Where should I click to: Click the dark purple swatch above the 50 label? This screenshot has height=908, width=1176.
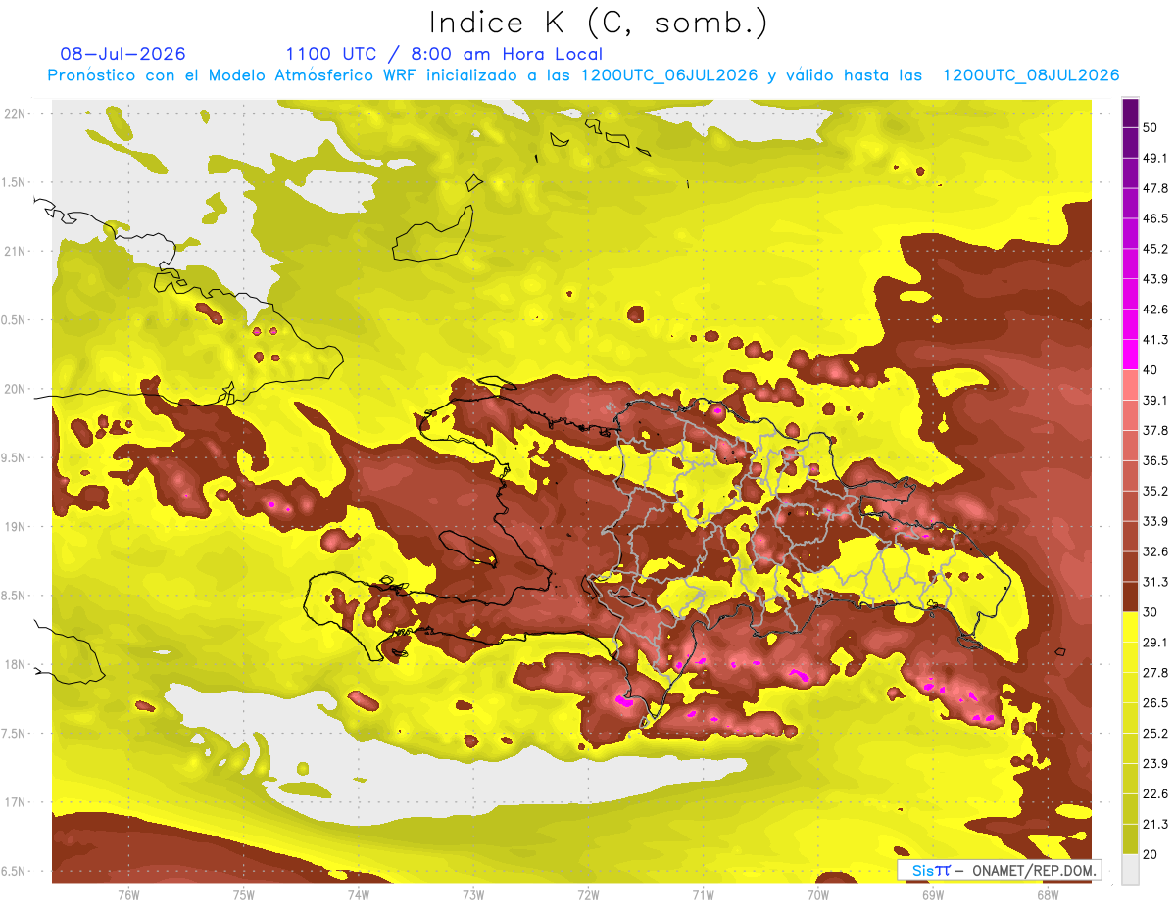click(x=1130, y=113)
